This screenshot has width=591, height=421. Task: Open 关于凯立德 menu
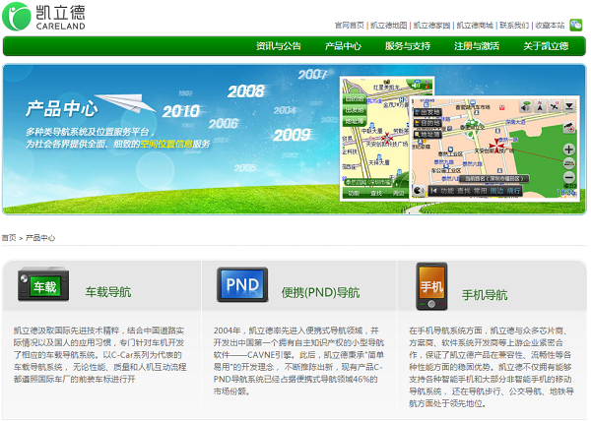pos(546,46)
